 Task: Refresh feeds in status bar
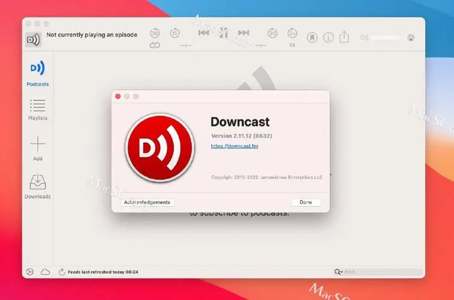[61, 272]
